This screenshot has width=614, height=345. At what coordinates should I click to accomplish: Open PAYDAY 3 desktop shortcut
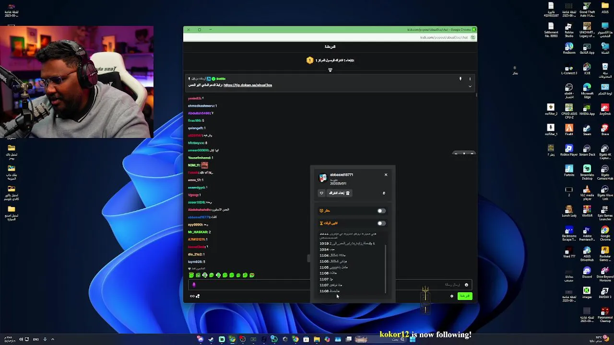(x=605, y=293)
